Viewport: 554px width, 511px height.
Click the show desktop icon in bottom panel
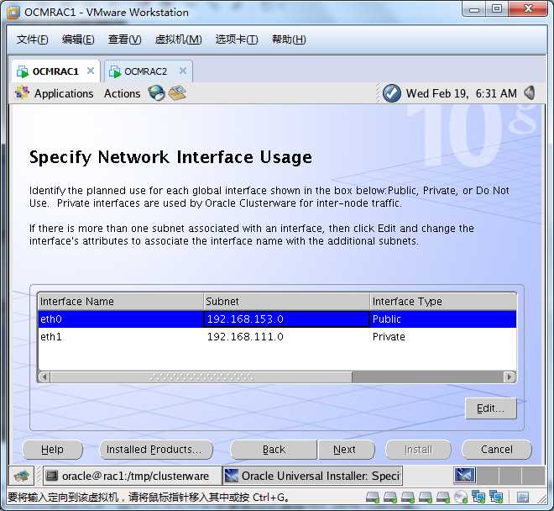tap(22, 476)
